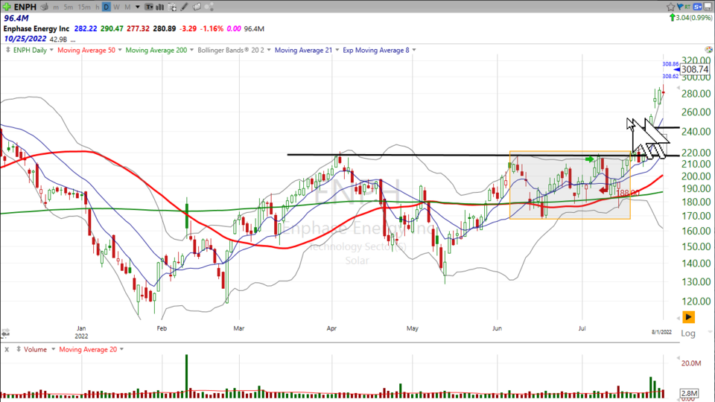Click the Moving Average 50 label
Viewport: 715px width, 402px height.
click(x=86, y=50)
